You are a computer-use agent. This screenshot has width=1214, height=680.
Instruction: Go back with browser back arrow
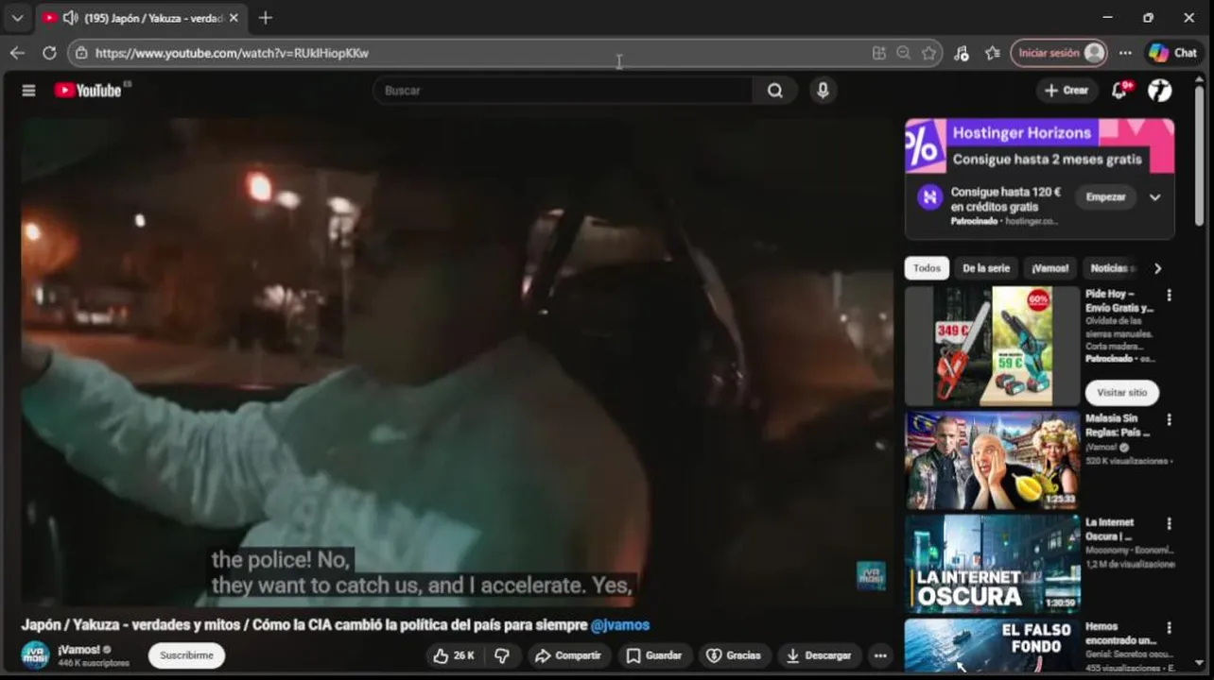click(17, 53)
